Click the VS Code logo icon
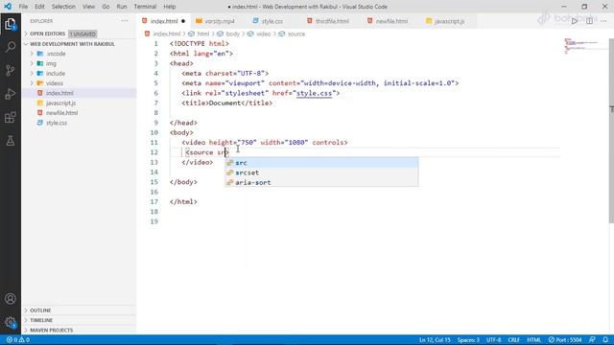Image resolution: width=614 pixels, height=345 pixels. pos(8,7)
